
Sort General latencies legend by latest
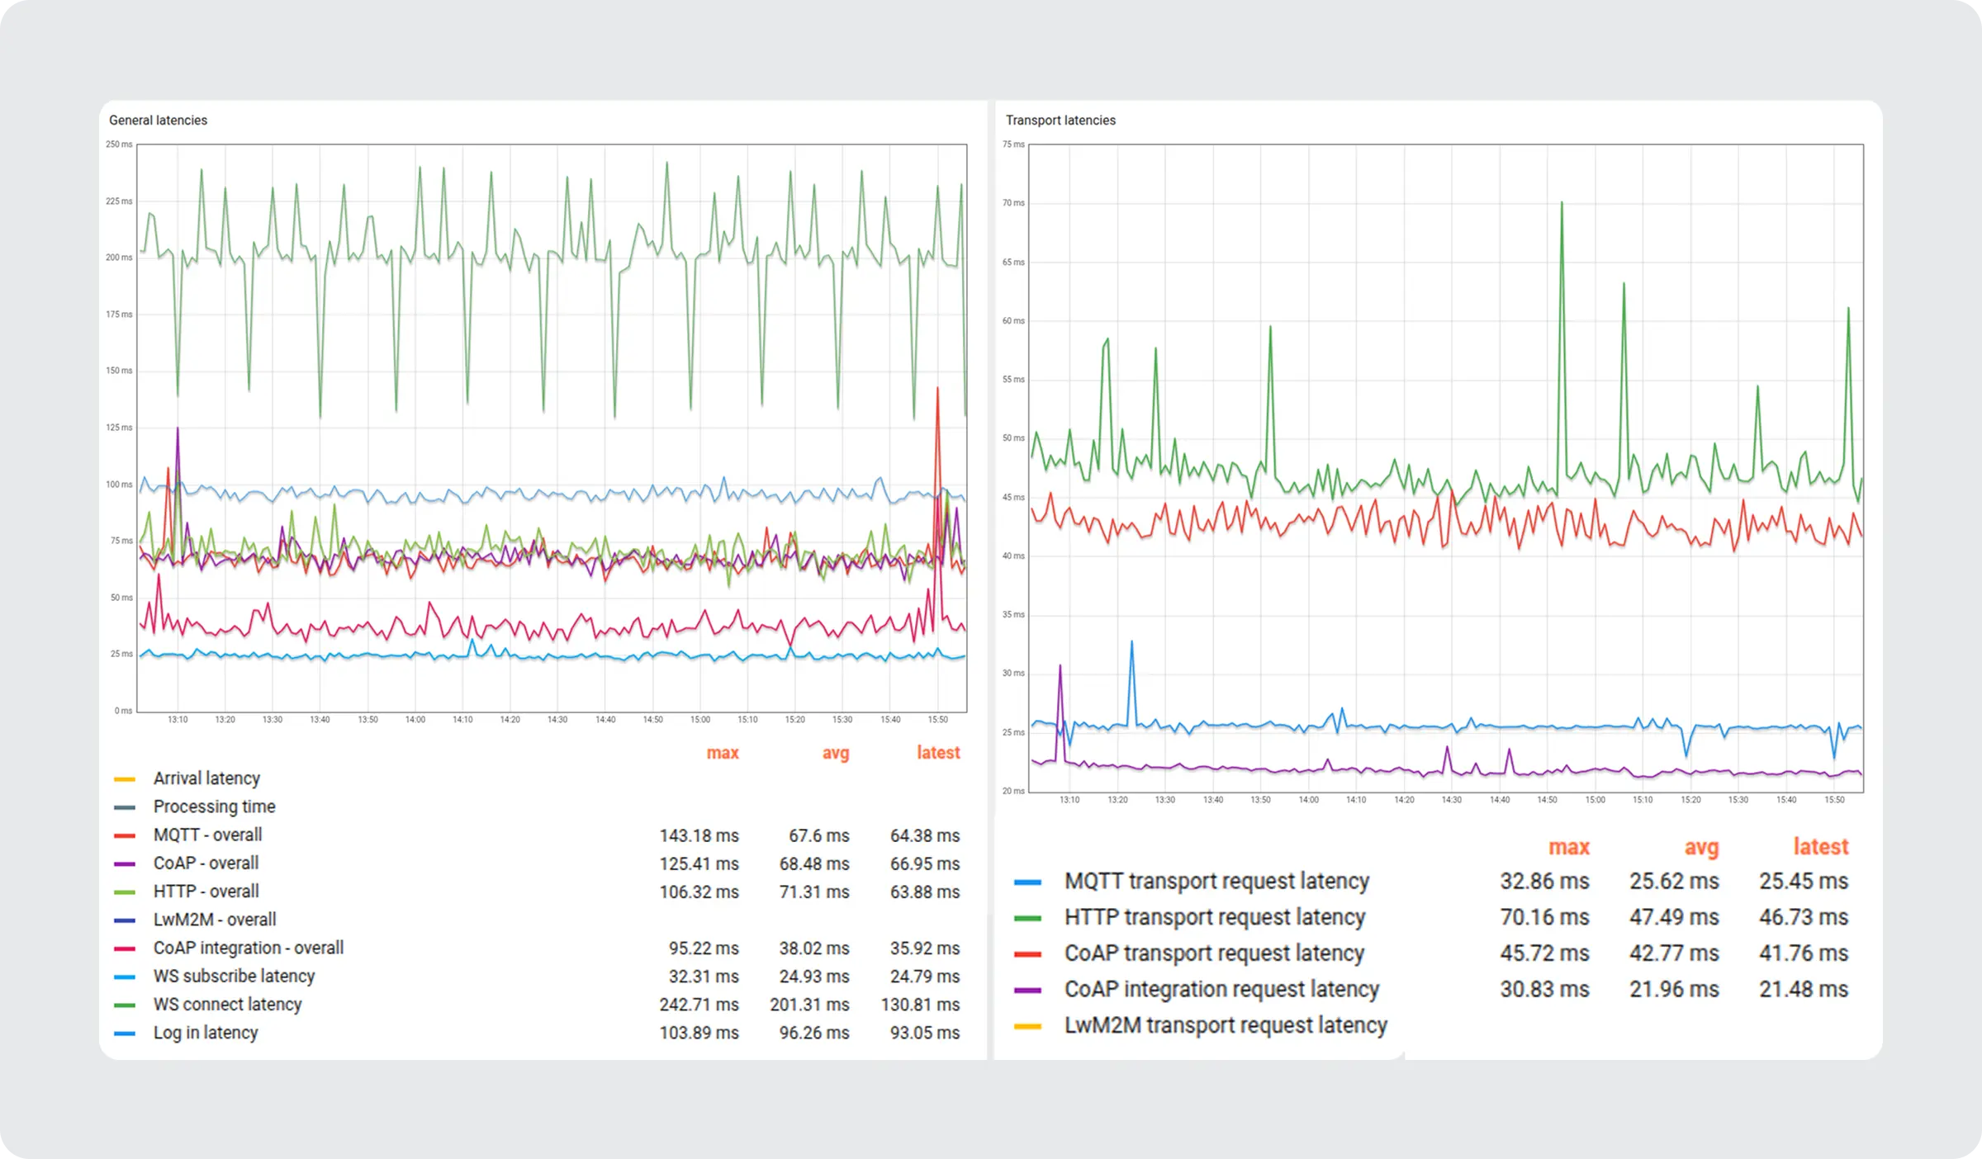click(x=937, y=753)
